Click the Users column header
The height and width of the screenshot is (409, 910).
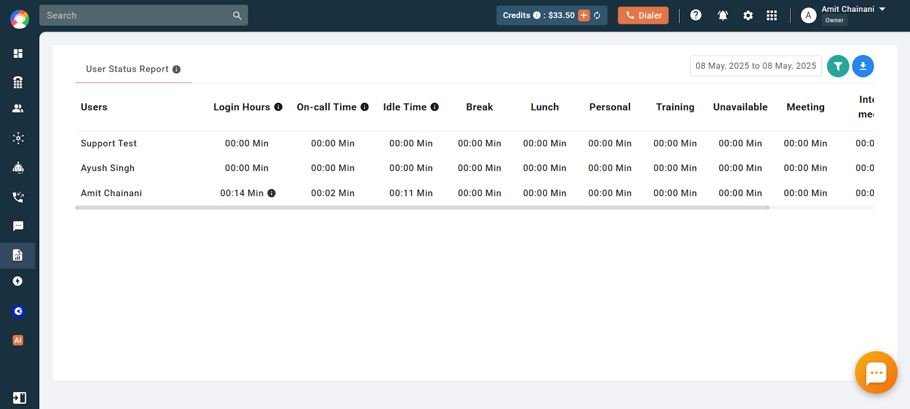(94, 107)
